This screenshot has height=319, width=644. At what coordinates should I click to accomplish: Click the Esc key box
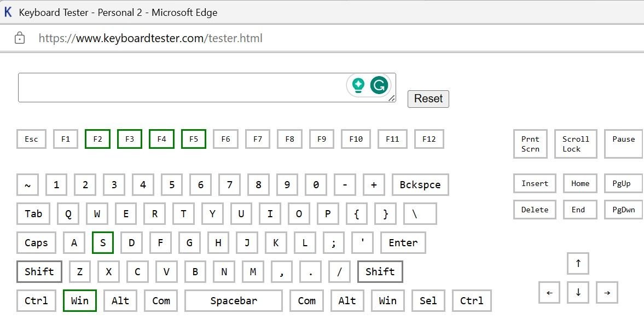coord(31,139)
